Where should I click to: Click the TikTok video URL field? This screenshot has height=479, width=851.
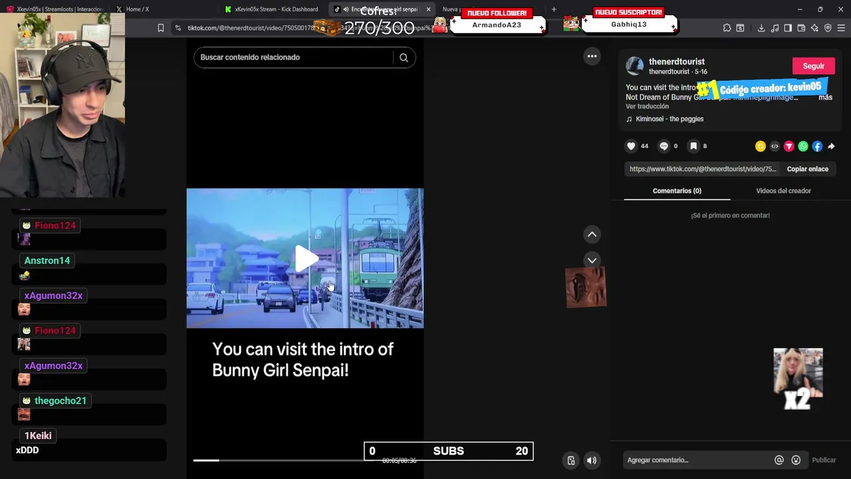(x=703, y=169)
